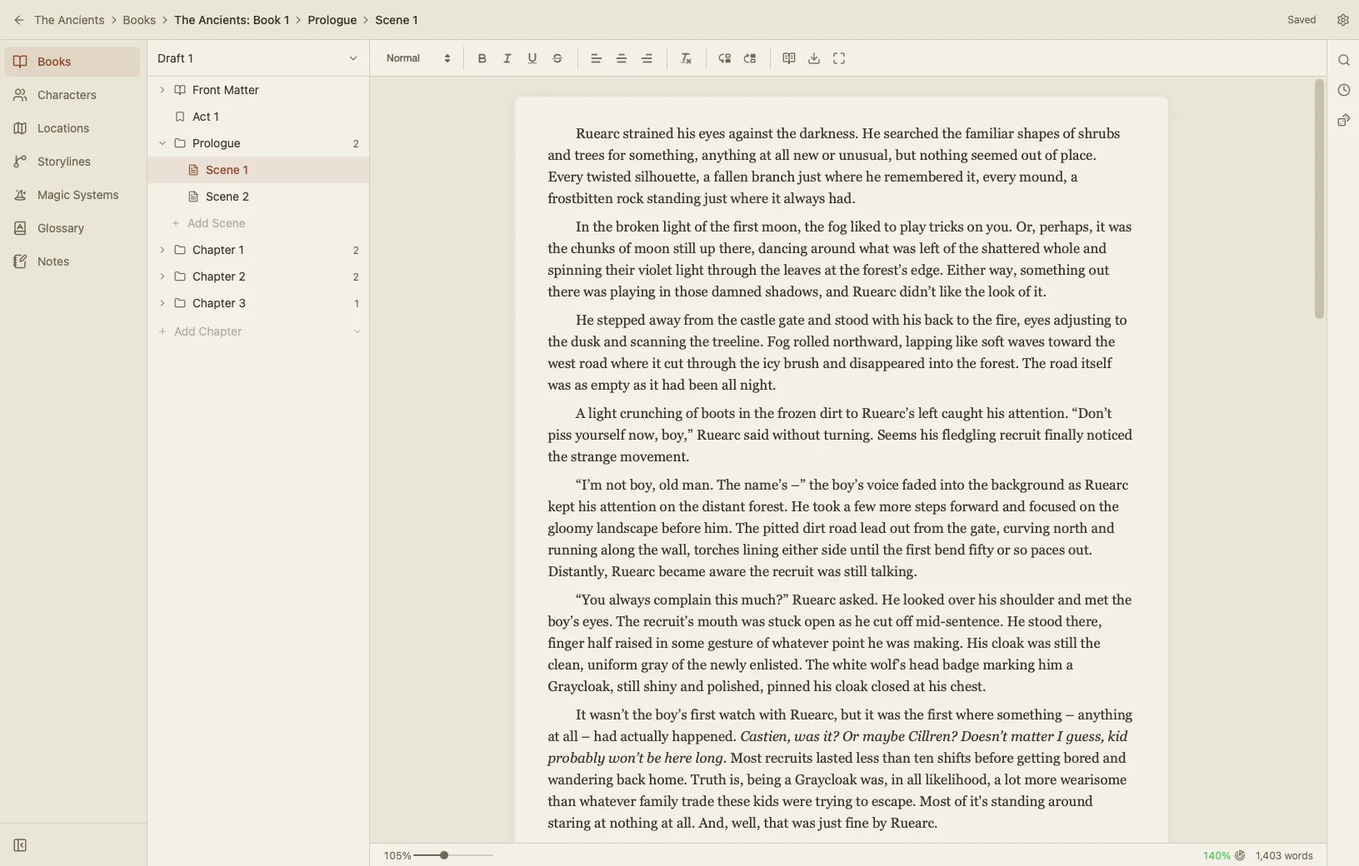Collapse the Prologue chapter
1359x866 pixels.
tap(162, 143)
